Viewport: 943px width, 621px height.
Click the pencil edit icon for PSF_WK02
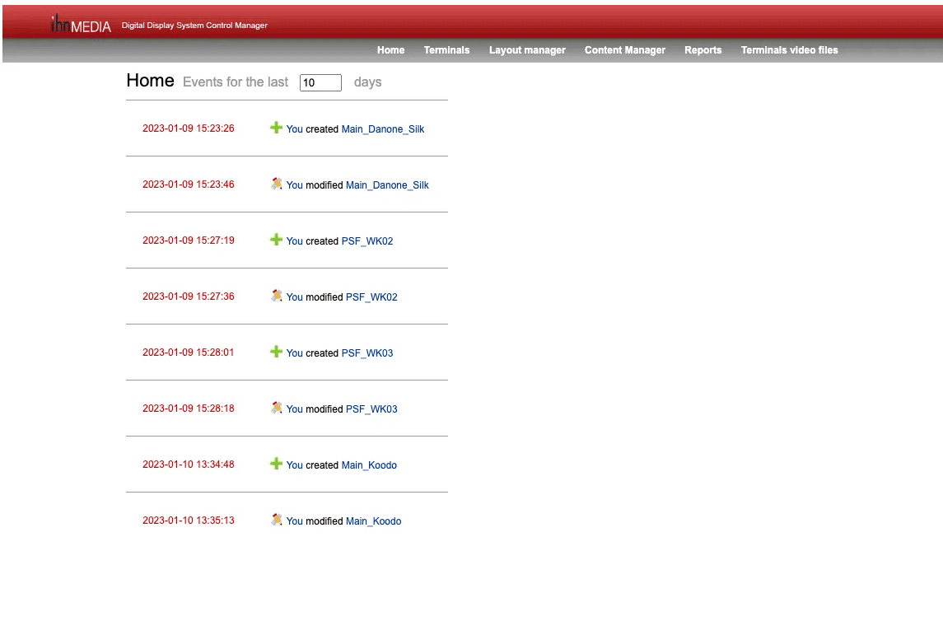pyautogui.click(x=277, y=296)
